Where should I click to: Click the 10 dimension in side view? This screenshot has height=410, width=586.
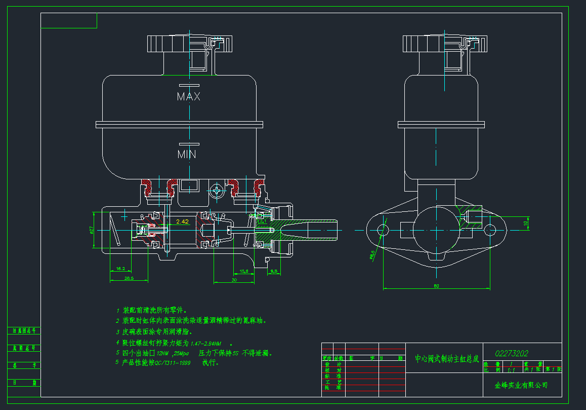525,223
